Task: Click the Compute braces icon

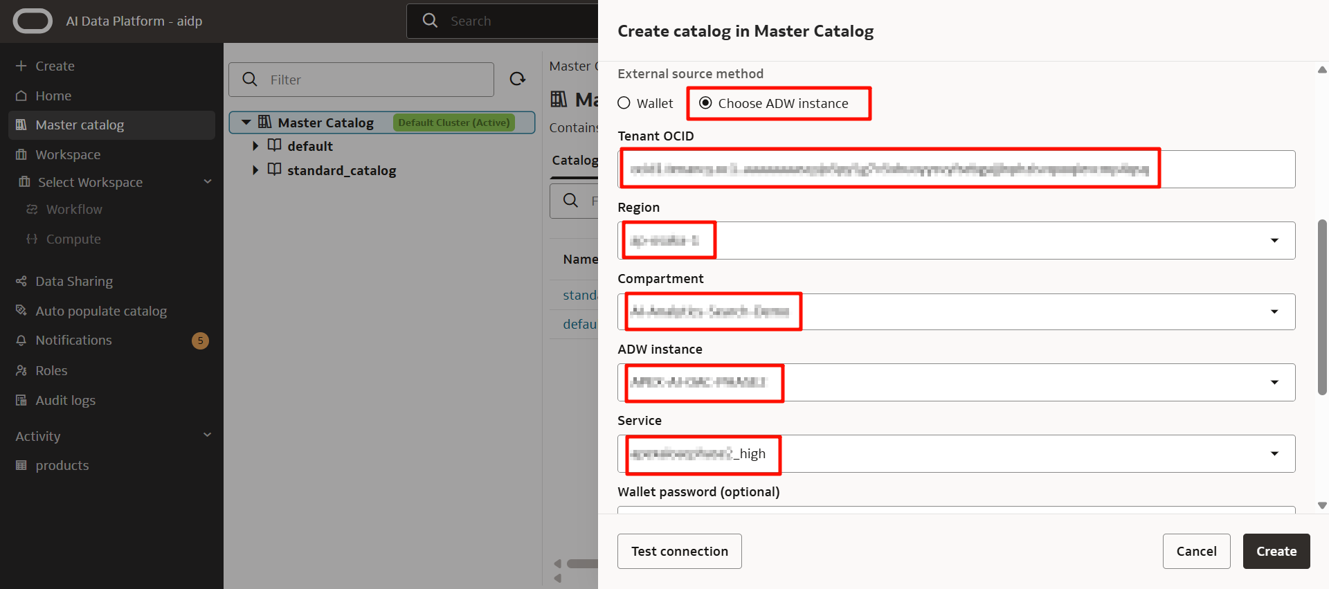Action: [32, 239]
